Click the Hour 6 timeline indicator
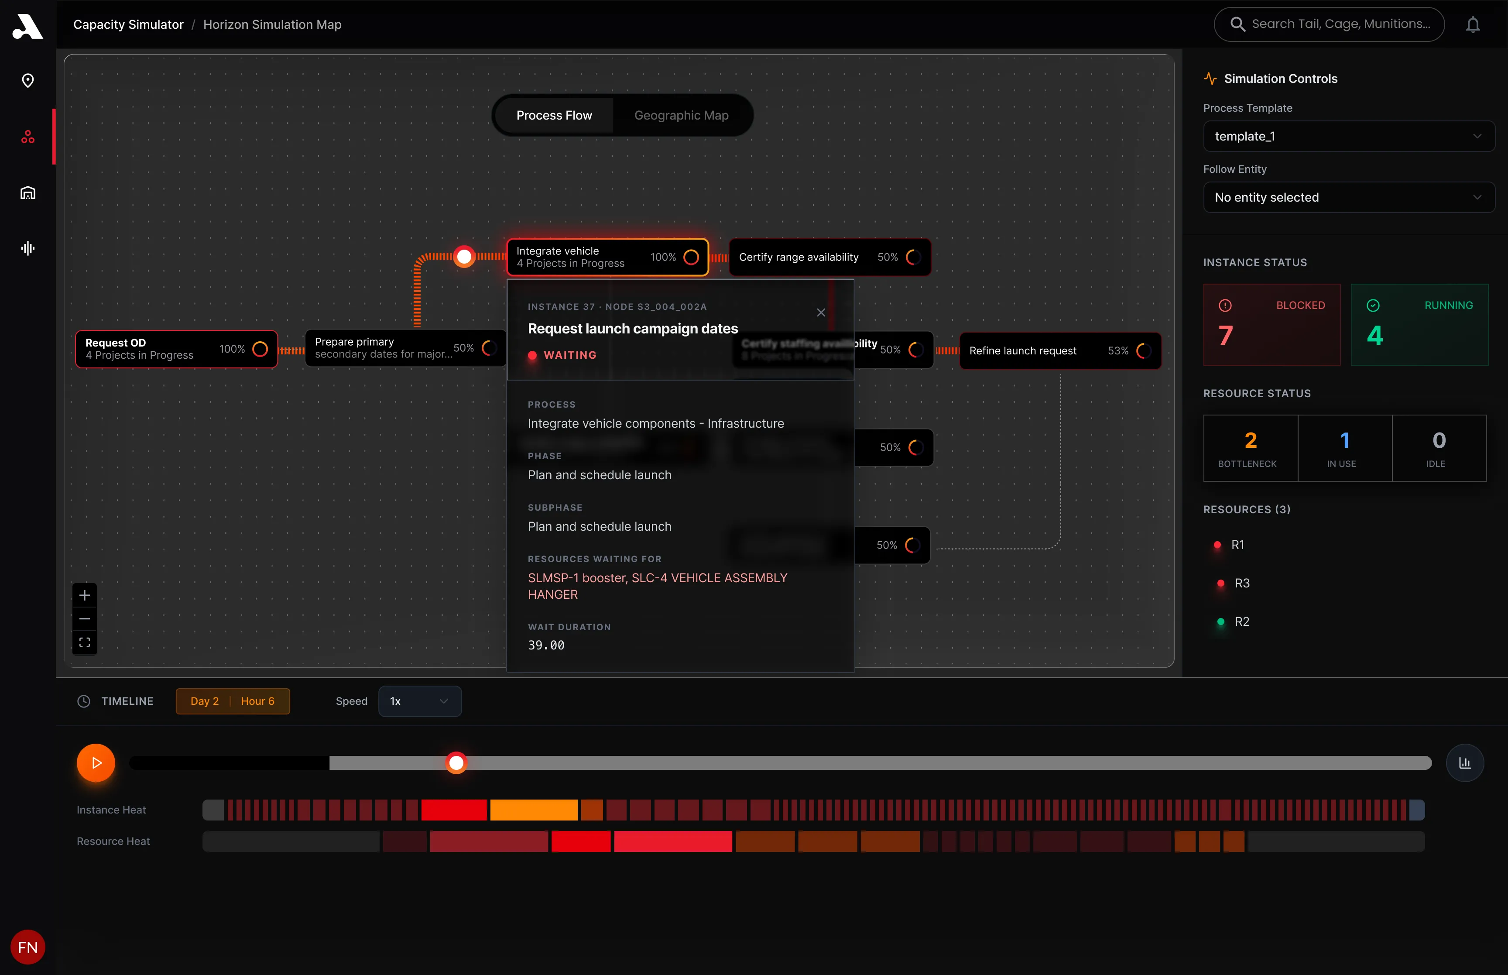This screenshot has height=975, width=1508. [x=257, y=701]
